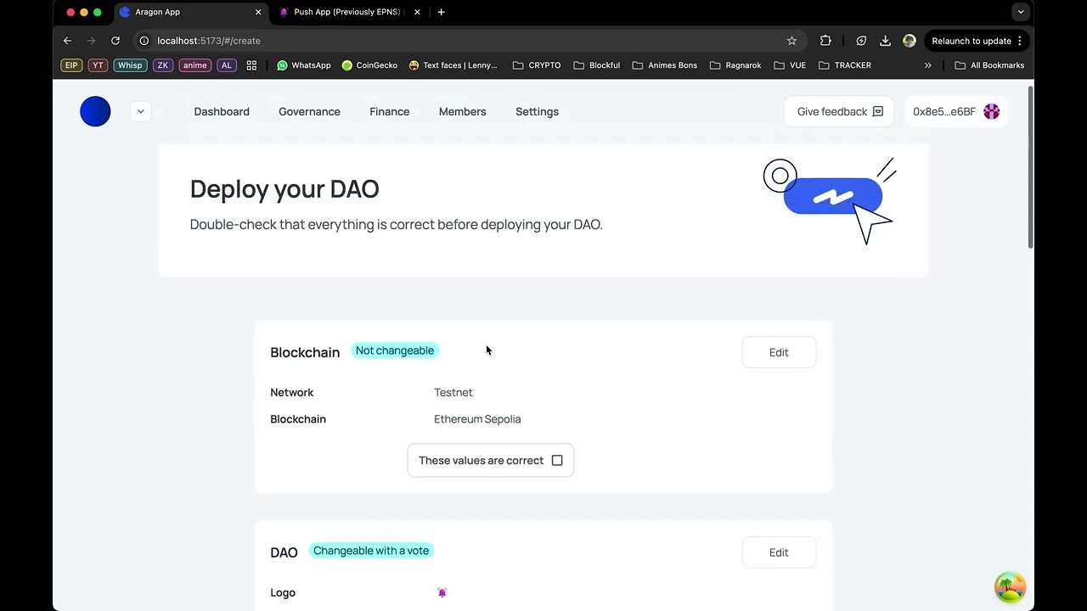Viewport: 1087px width, 611px height.
Task: Go forward in browser history
Action: [91, 41]
